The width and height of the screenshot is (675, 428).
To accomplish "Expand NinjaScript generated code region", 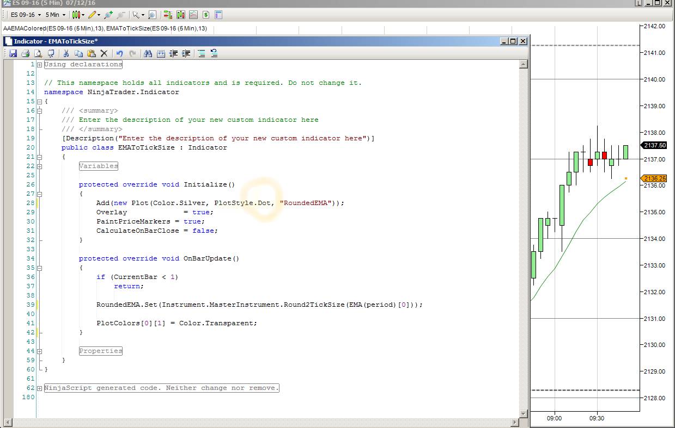I will tap(39, 388).
